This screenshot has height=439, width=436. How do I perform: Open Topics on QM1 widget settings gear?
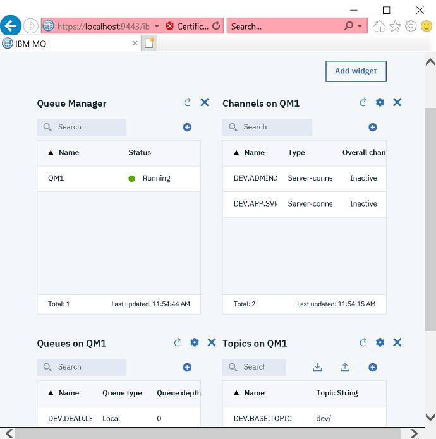[380, 342]
